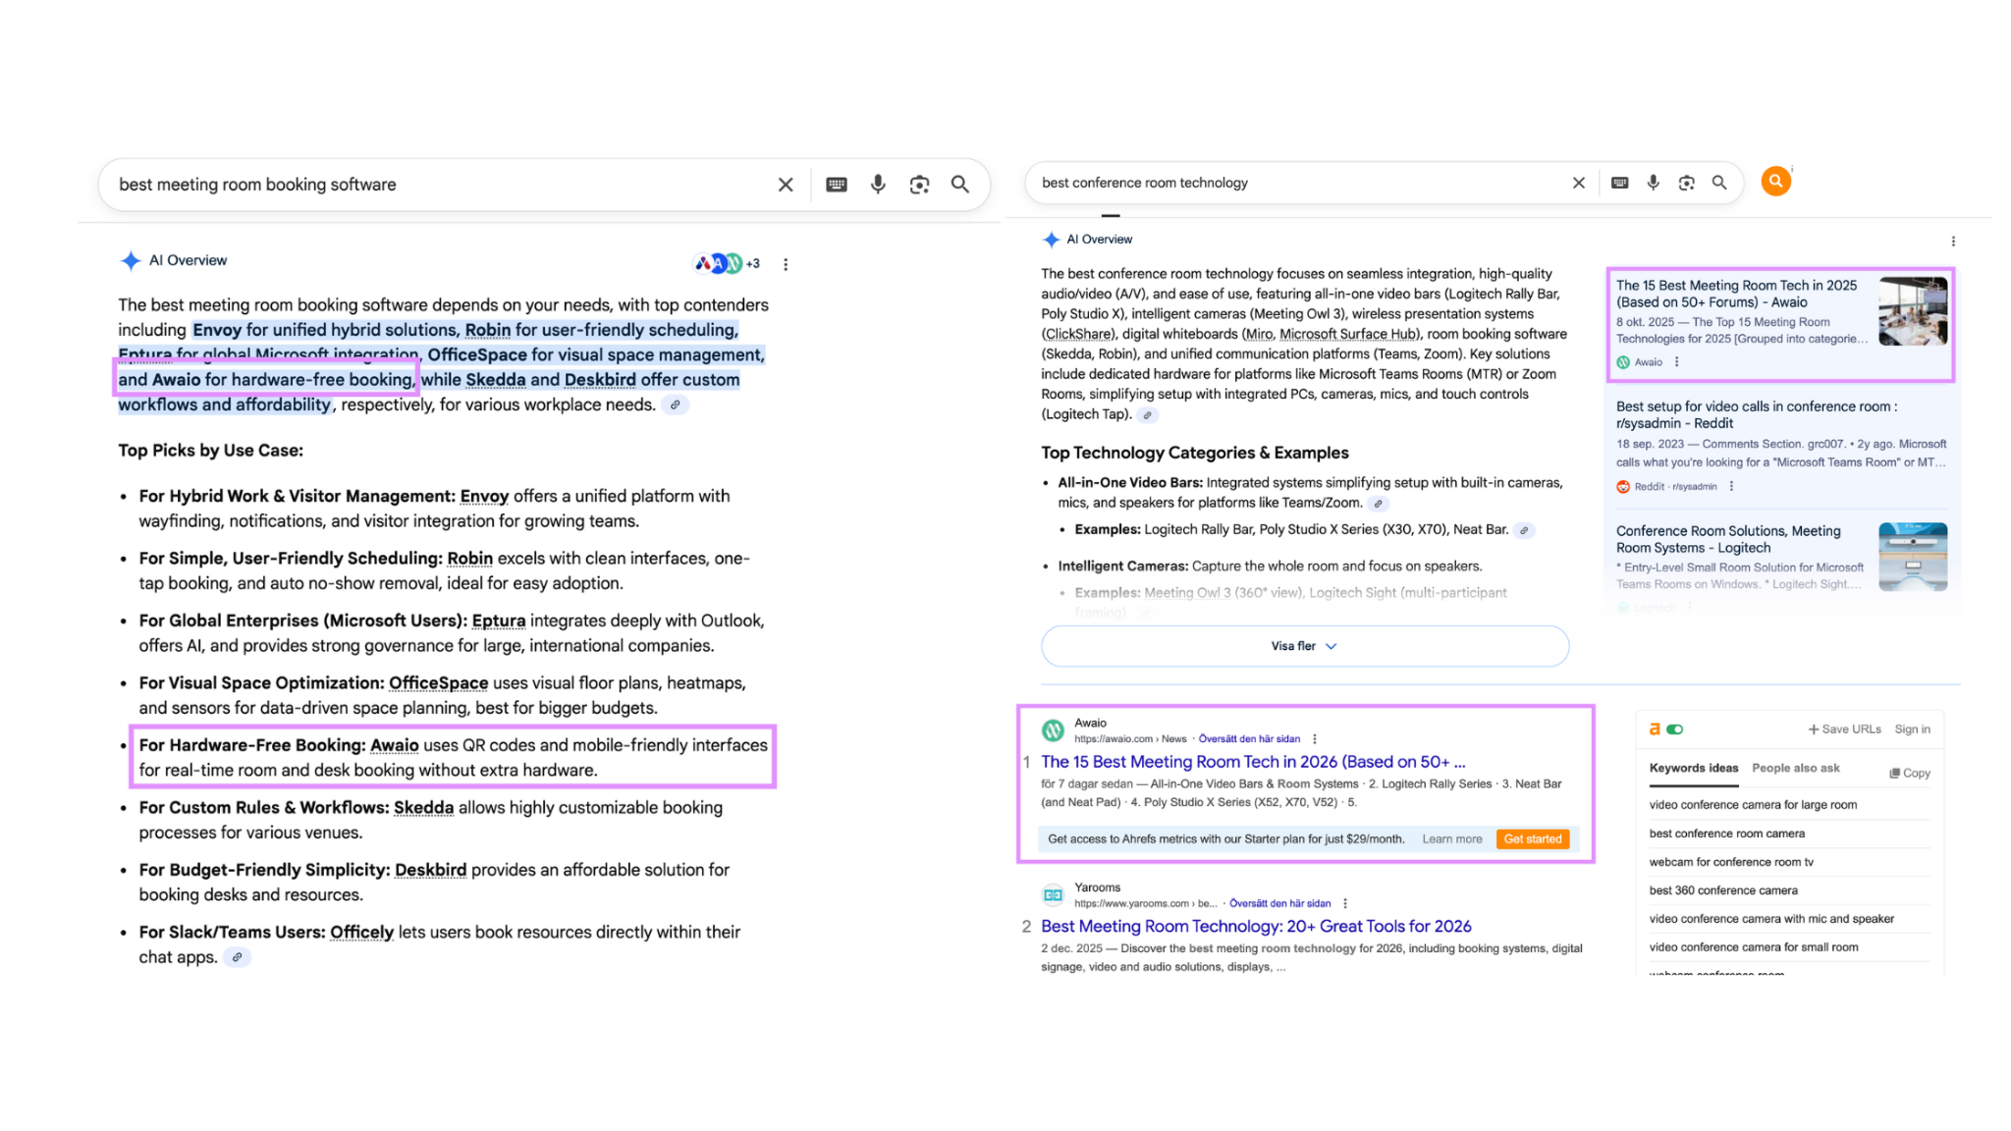Open the on-screen keyboard in left search bar
Image resolution: width=2011 pixels, height=1131 pixels.
[837, 185]
